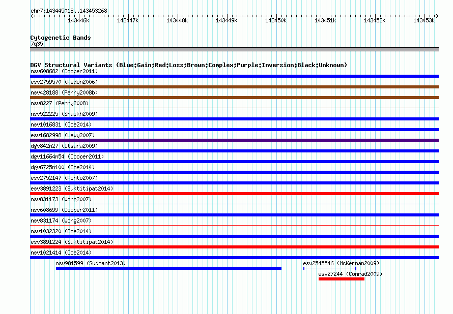The width and height of the screenshot is (453, 314).
Task: Open nsv608699 (Cooper2011) variant
Action: 64,210
